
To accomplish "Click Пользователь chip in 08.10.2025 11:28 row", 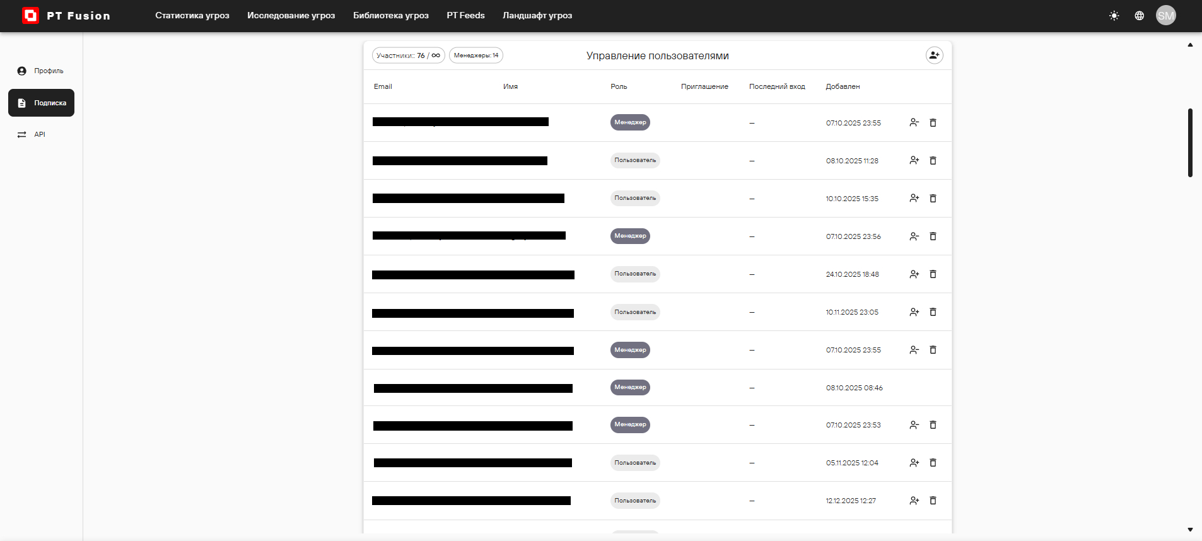I will pyautogui.click(x=635, y=160).
